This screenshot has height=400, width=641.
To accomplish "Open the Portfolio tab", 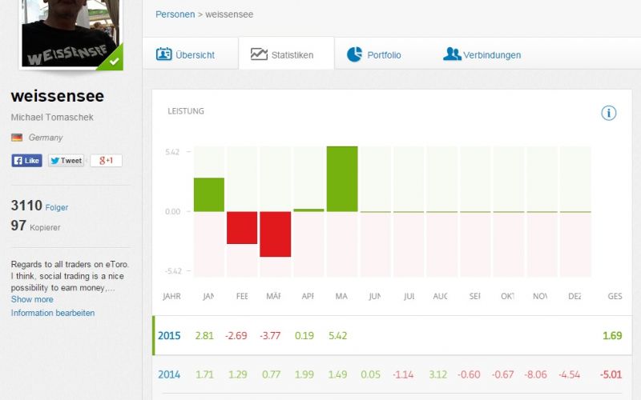I will pyautogui.click(x=383, y=55).
